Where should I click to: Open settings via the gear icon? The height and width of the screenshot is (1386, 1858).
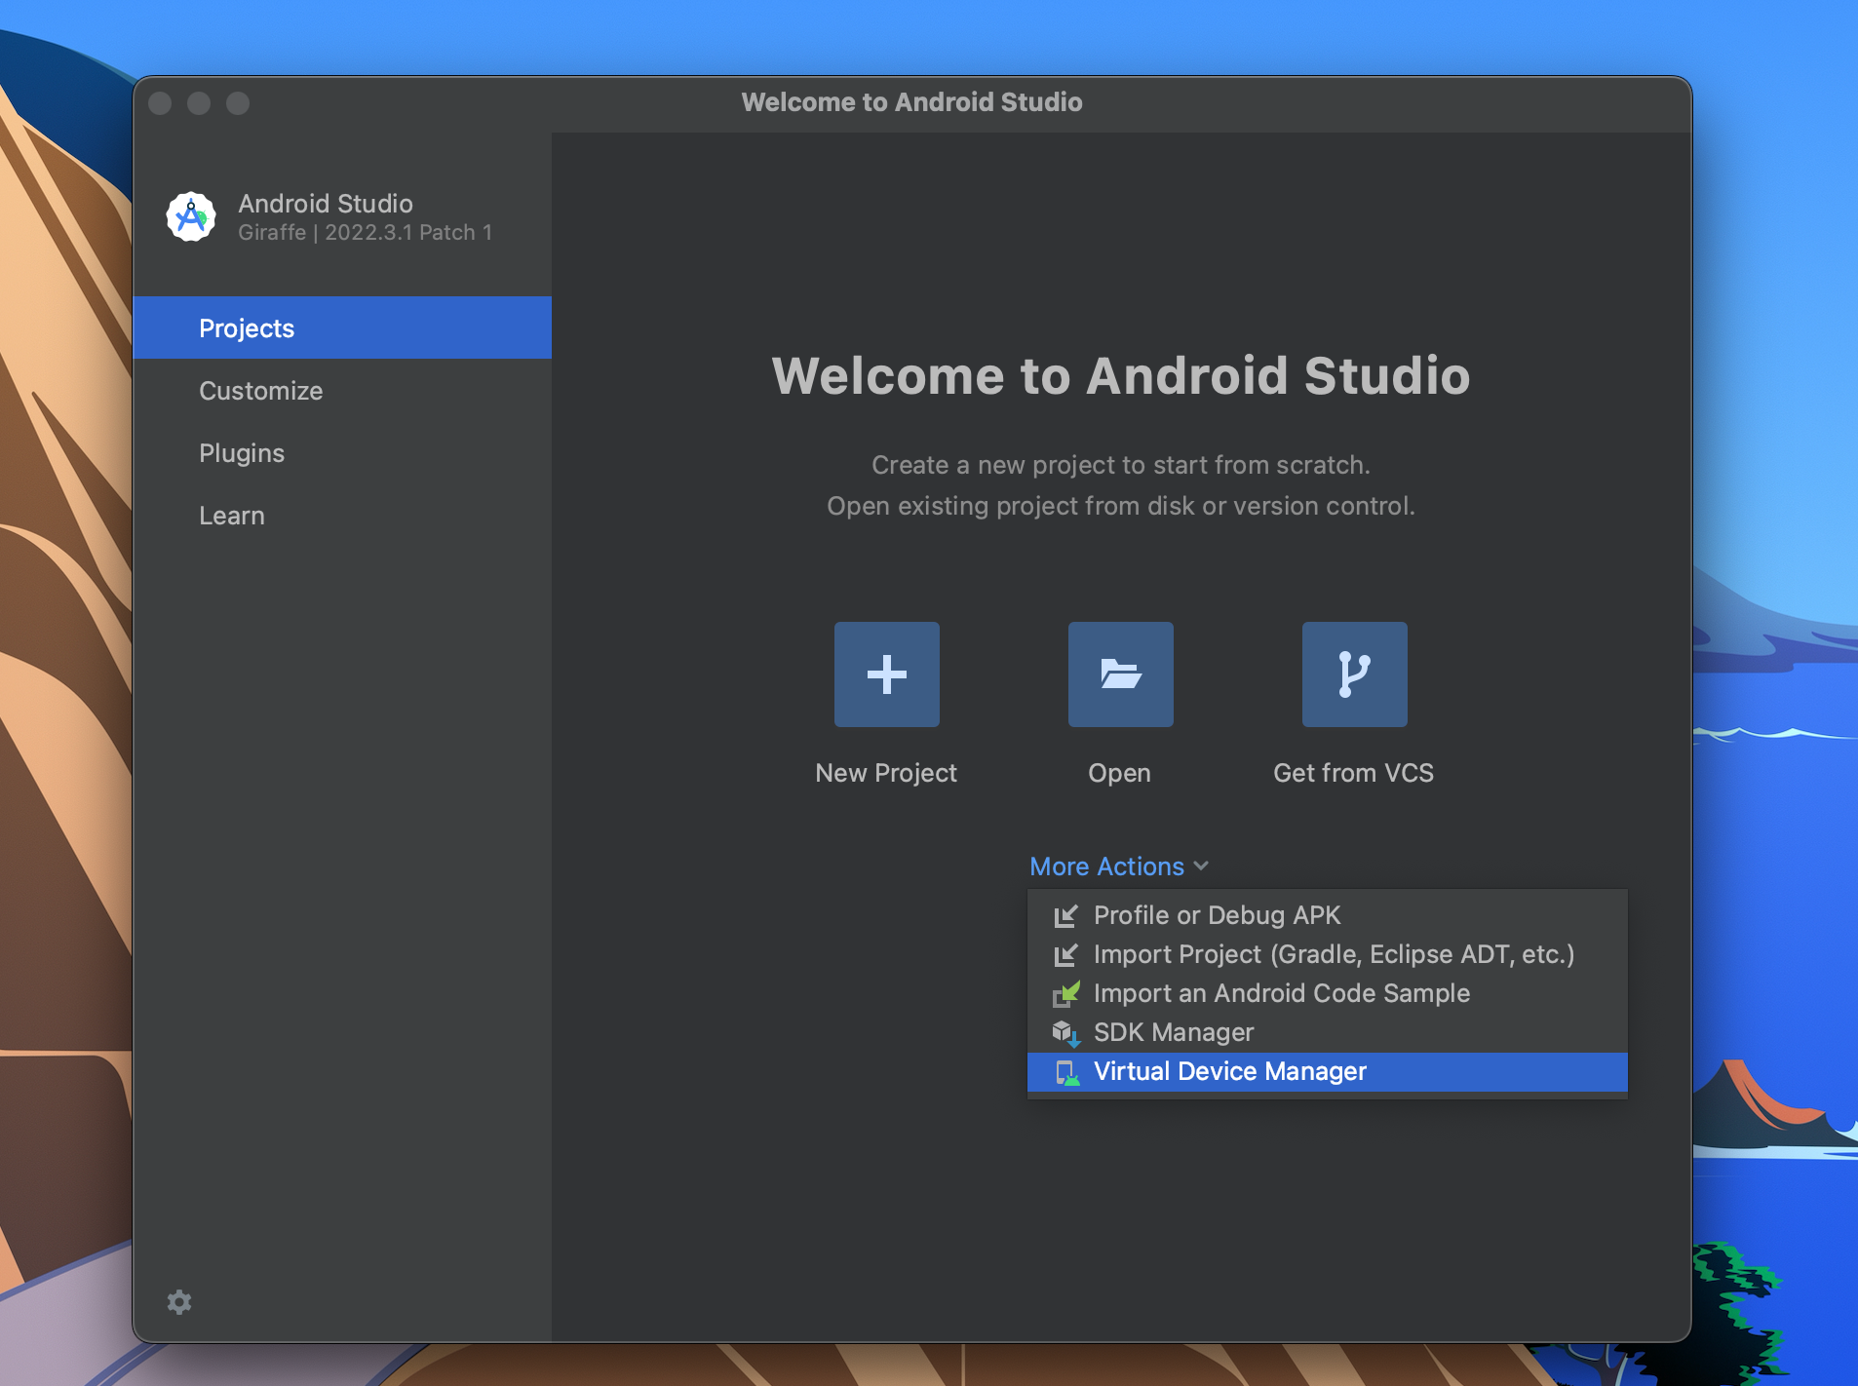pos(179,1302)
